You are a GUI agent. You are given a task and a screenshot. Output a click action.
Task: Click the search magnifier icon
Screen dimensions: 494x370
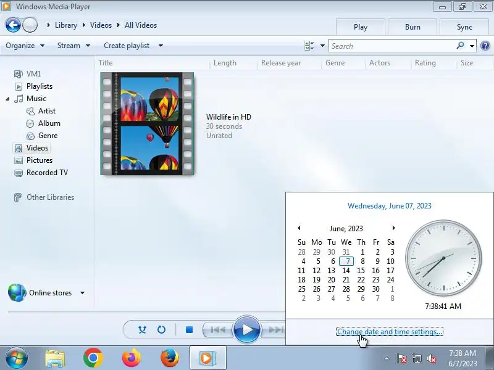click(460, 46)
